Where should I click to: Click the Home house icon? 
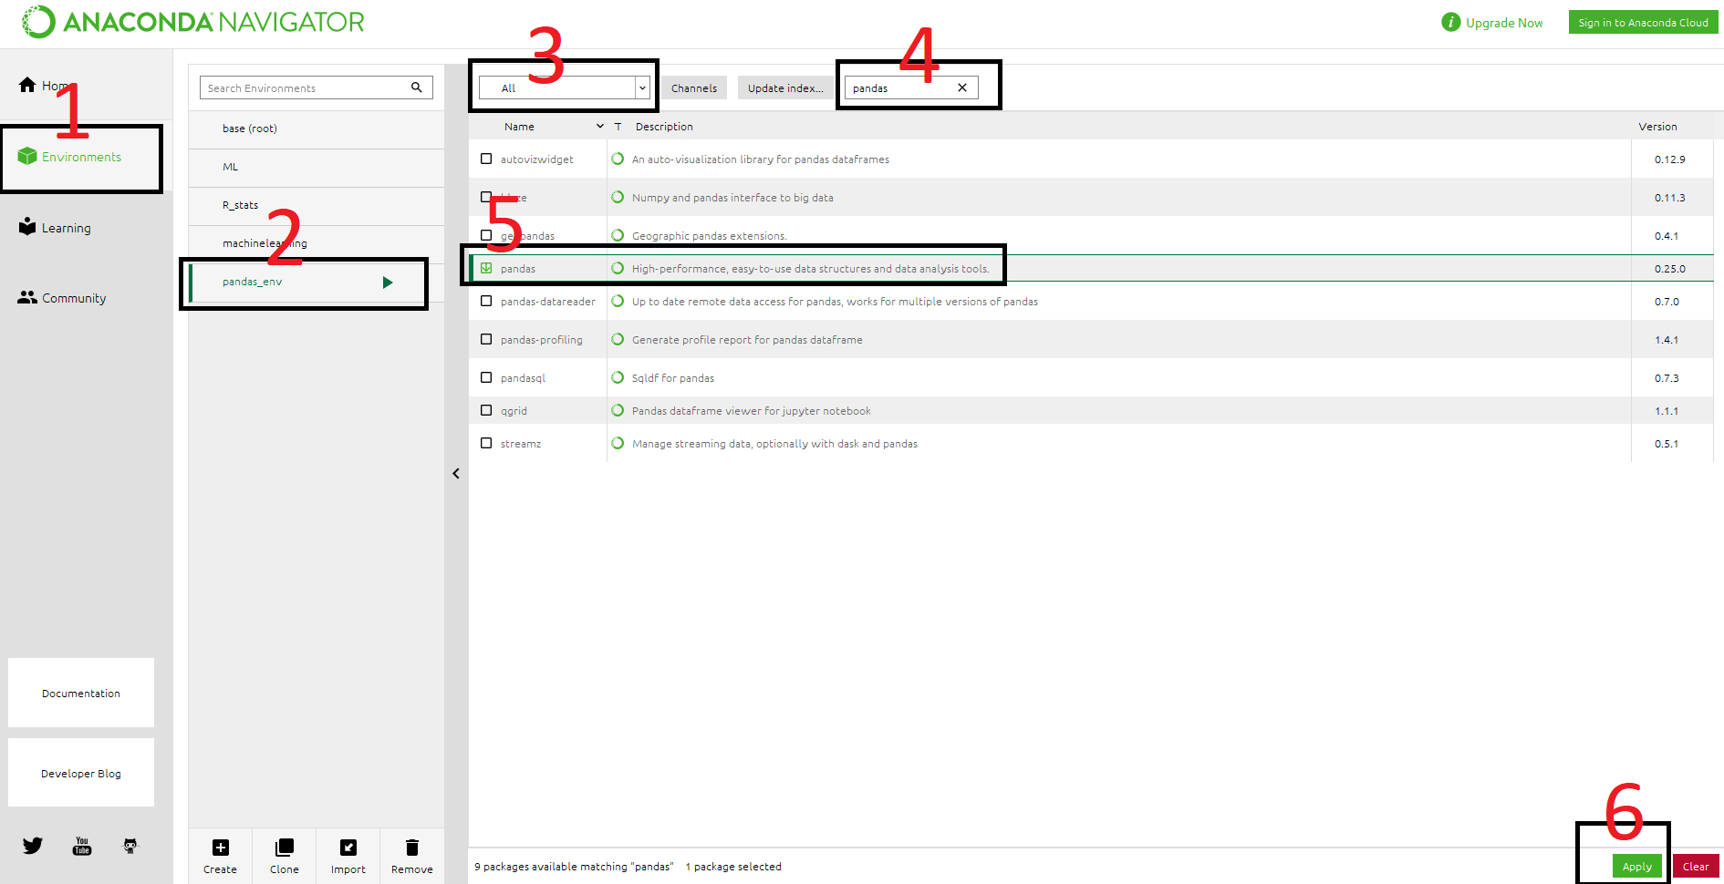27,85
